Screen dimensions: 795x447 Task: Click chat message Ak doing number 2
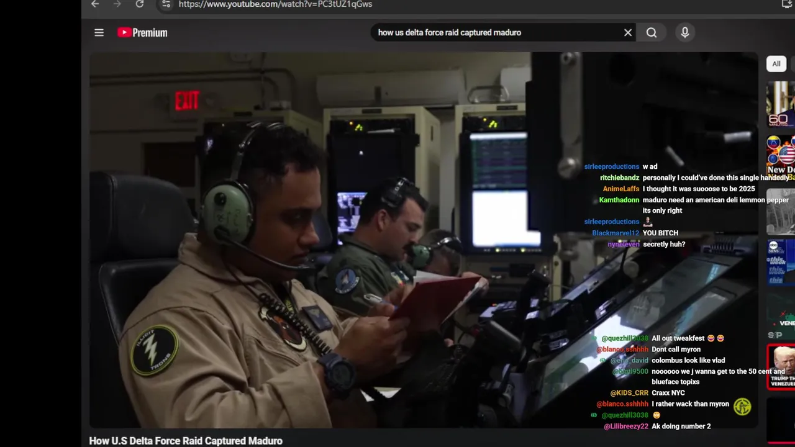(x=681, y=427)
